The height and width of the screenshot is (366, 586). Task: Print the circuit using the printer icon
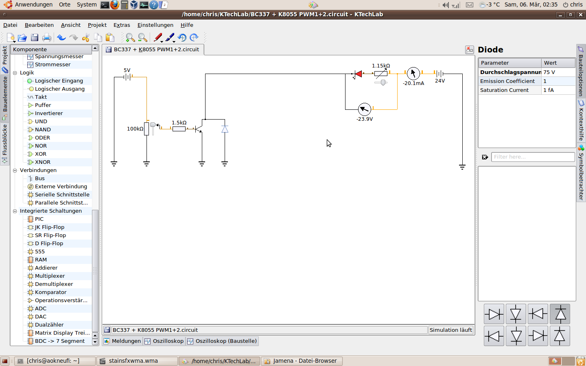(47, 38)
